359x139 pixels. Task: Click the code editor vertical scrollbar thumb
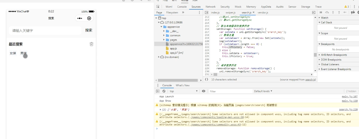click(x=315, y=55)
